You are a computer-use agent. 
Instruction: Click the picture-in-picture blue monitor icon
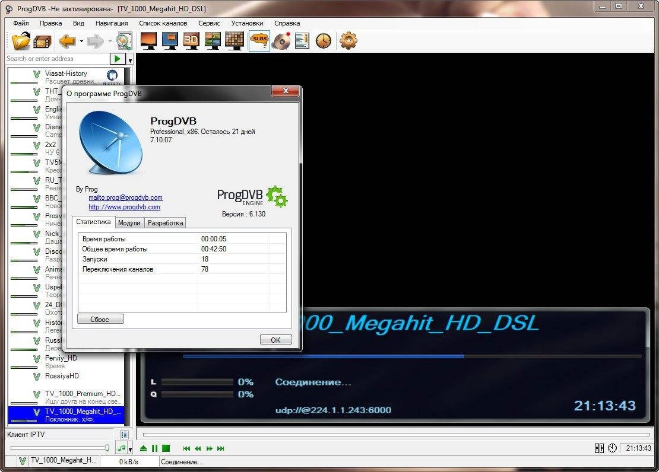pos(170,41)
